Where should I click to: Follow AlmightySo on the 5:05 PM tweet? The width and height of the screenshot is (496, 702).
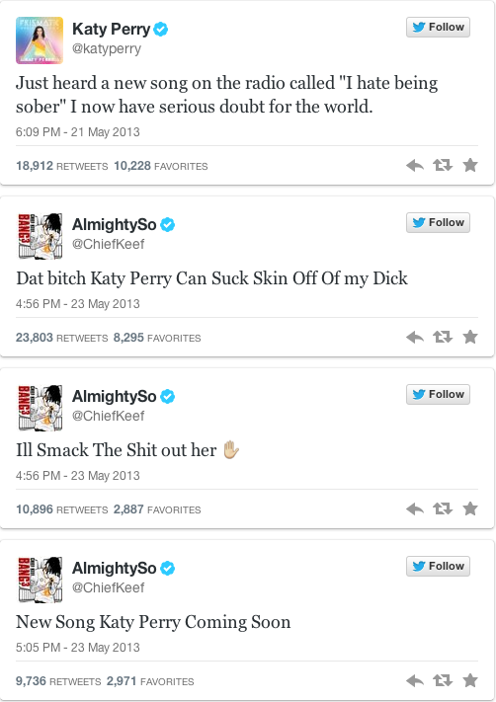point(438,567)
